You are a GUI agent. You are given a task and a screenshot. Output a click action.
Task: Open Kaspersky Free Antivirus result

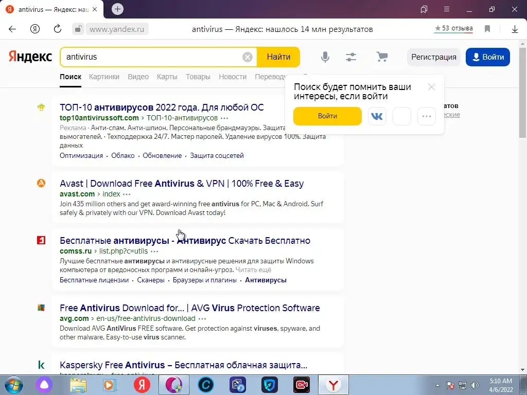point(184,365)
